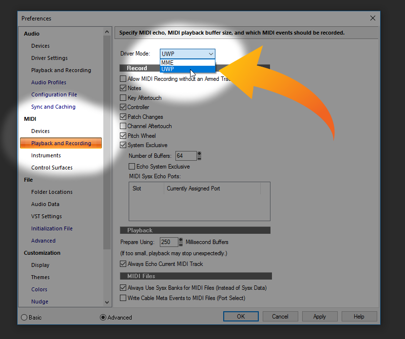
Task: Click the Number of Buffers field
Action: coord(186,156)
